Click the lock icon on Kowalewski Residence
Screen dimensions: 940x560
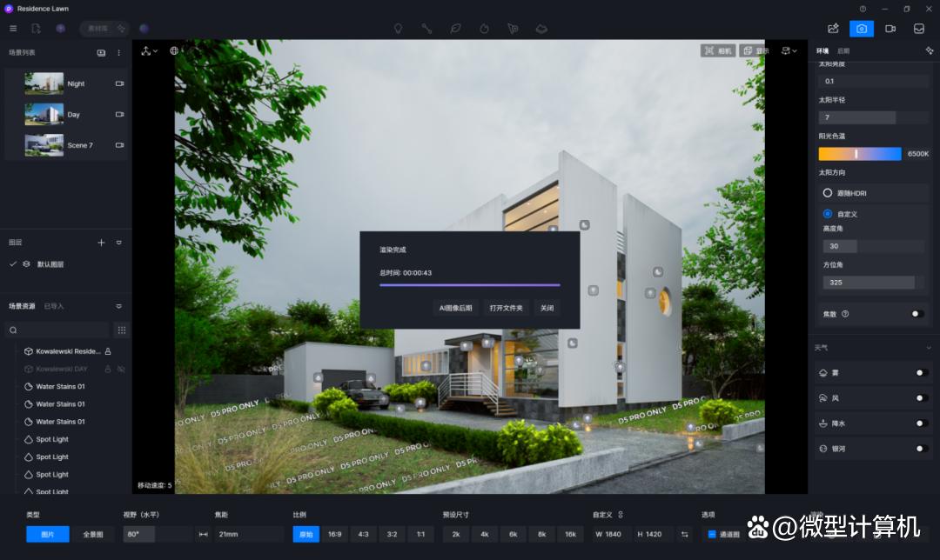(x=108, y=351)
